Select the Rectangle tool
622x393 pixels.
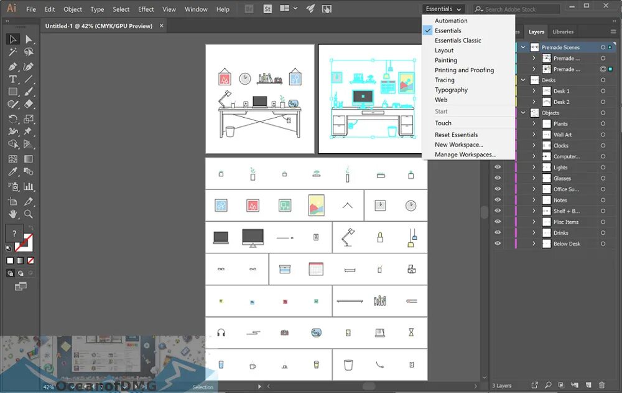coord(13,91)
